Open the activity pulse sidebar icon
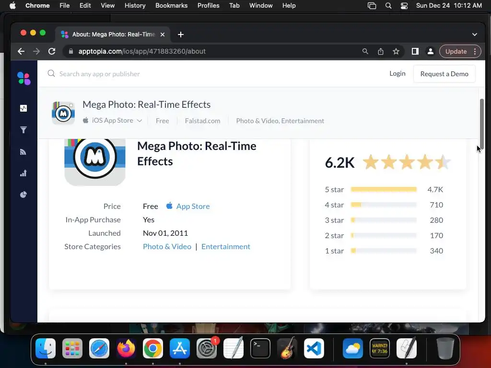The height and width of the screenshot is (368, 491). pos(23,108)
